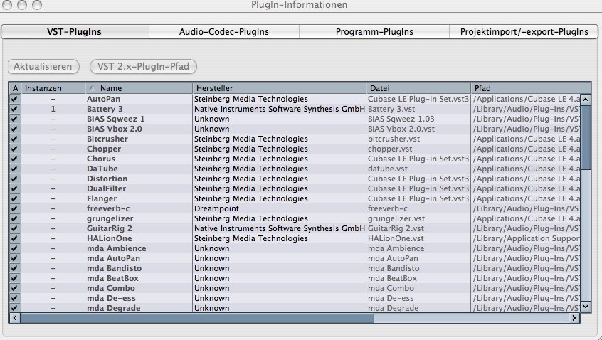The width and height of the screenshot is (602, 340).
Task: Click the A column header
Action: tap(15, 88)
